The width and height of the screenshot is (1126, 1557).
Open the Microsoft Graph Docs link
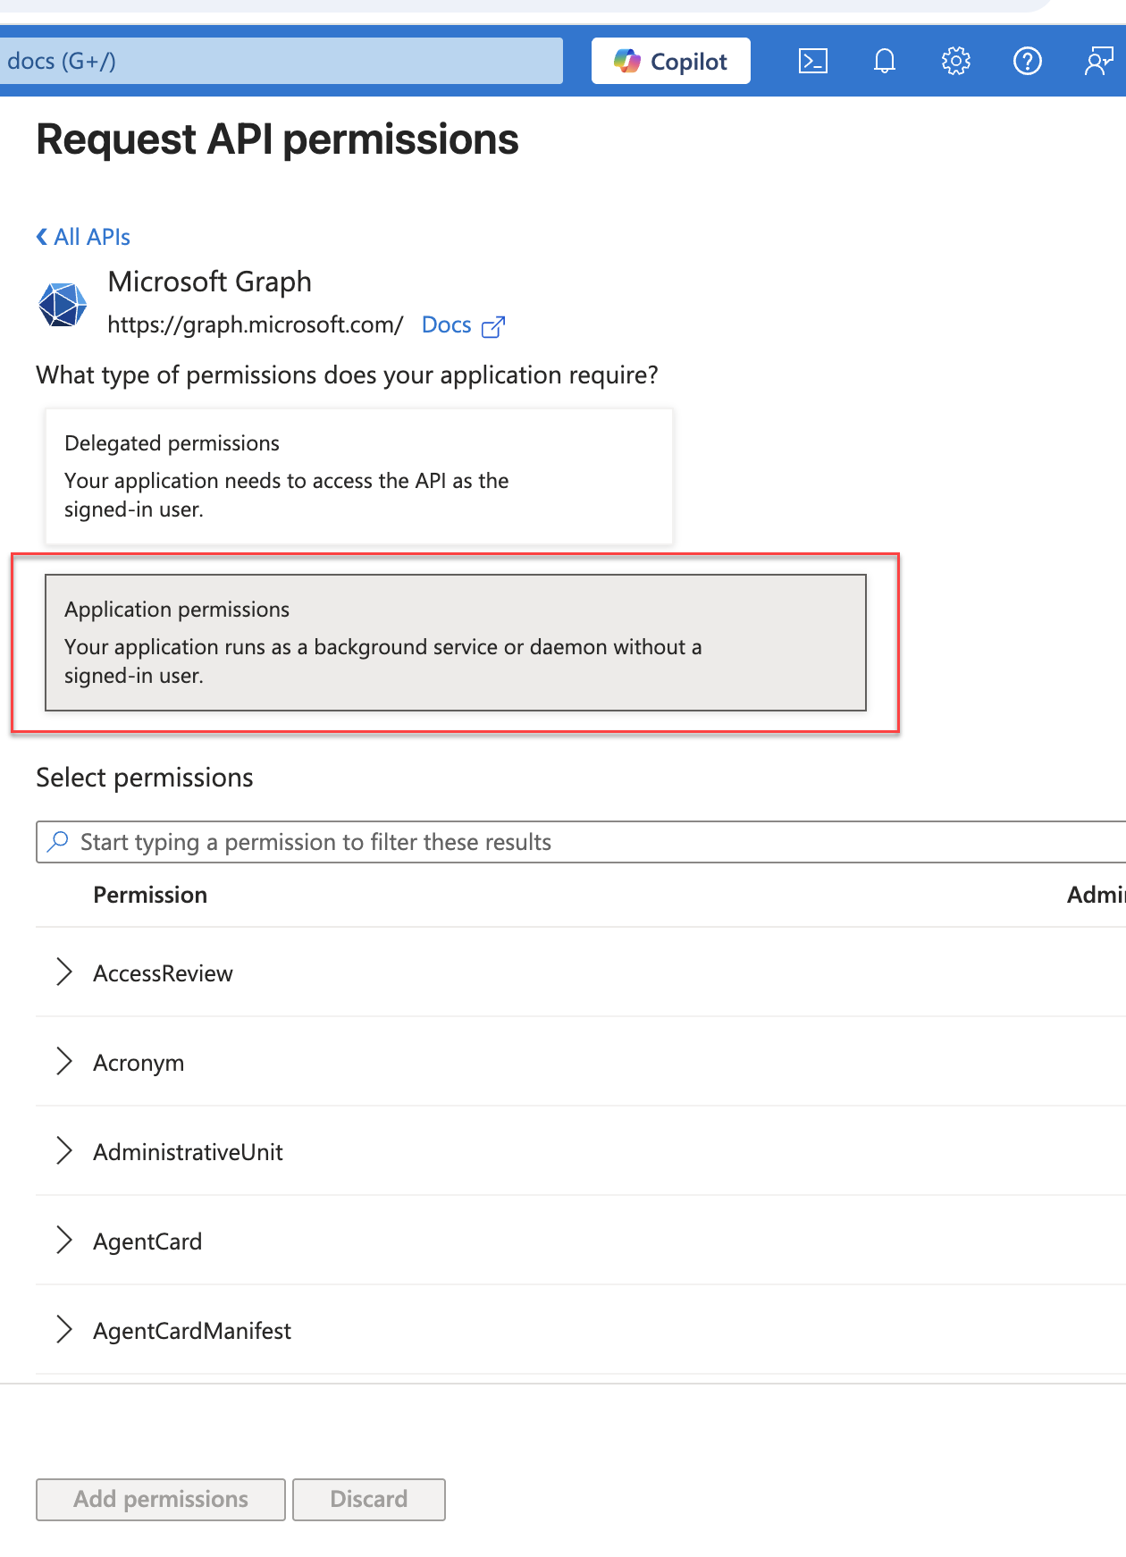click(446, 325)
